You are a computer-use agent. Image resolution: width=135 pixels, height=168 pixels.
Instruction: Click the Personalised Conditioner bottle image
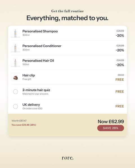[15, 48]
